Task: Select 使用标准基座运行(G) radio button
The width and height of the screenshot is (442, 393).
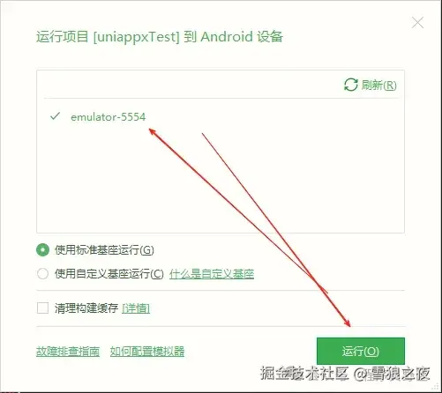Action: [42, 250]
